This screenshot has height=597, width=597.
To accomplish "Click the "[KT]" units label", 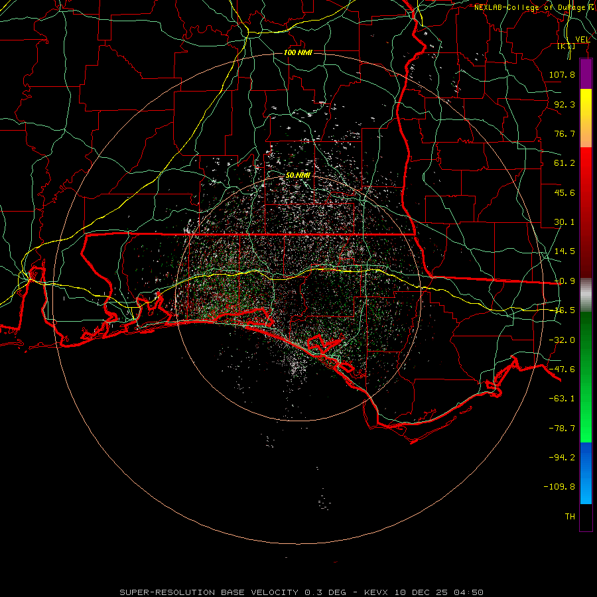I will (x=566, y=46).
